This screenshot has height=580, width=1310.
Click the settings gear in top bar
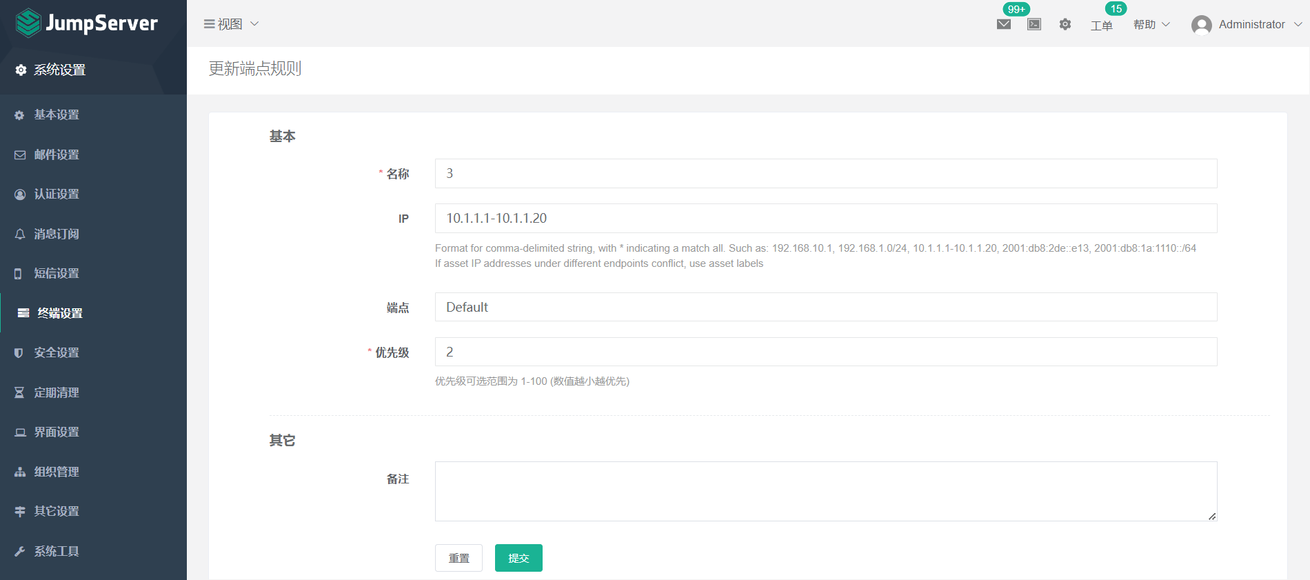pos(1065,25)
